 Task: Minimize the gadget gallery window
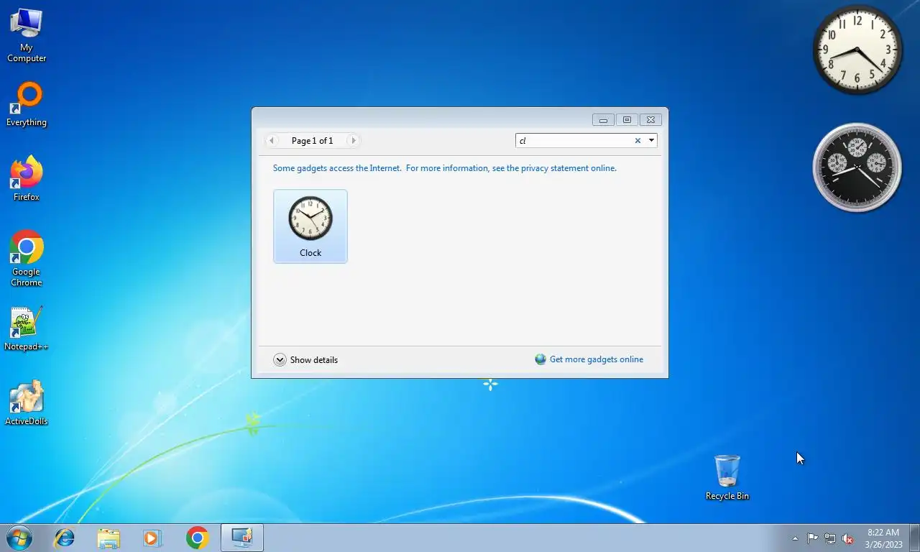[603, 120]
